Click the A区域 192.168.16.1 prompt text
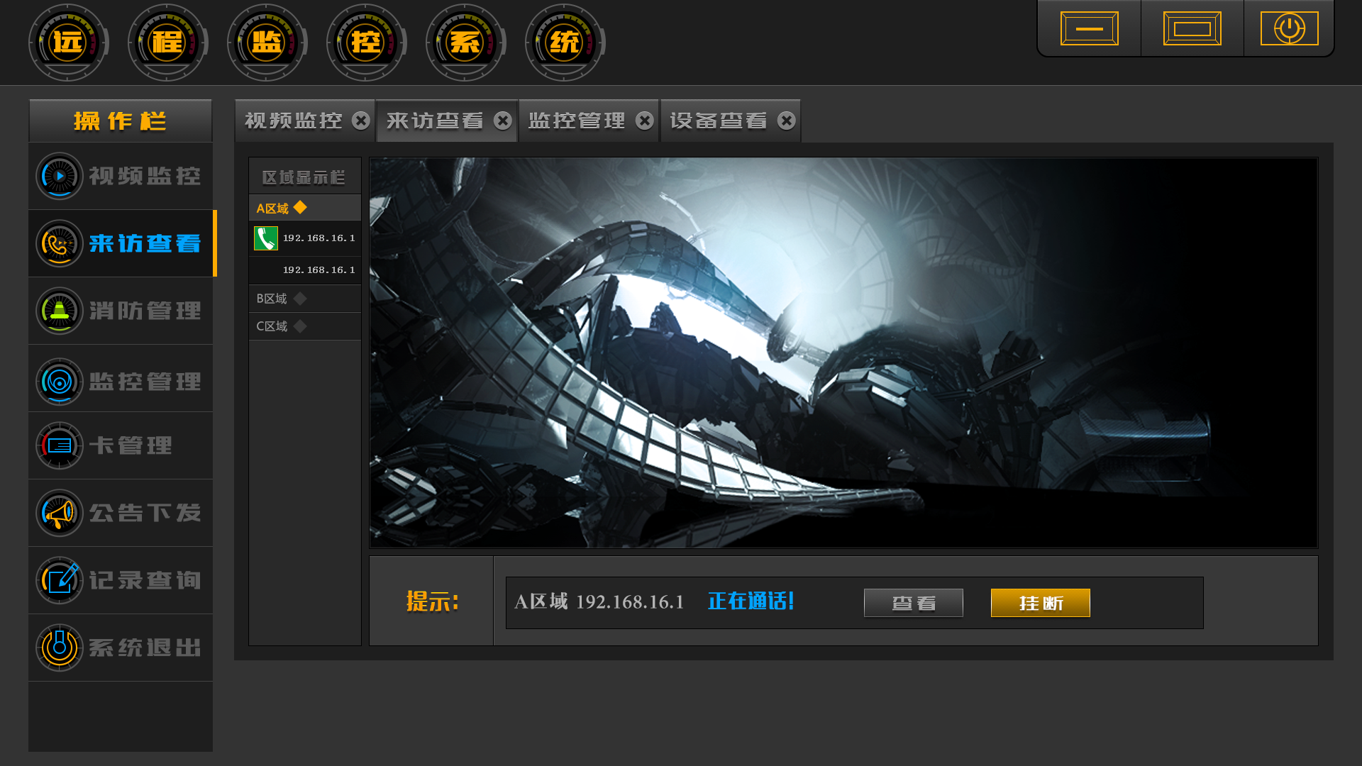The image size is (1362, 766). click(x=599, y=601)
